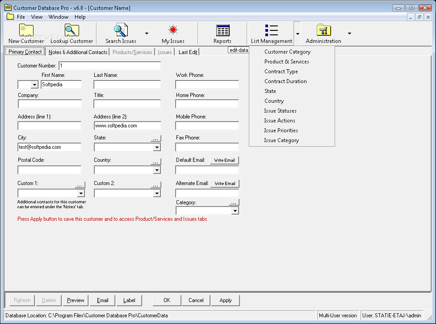The width and height of the screenshot is (436, 324).
Task: Open the Lookup Customer tool
Action: pos(72,34)
